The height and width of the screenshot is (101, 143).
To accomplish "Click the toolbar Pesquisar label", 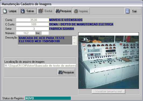I will pyautogui.click(x=65, y=11).
